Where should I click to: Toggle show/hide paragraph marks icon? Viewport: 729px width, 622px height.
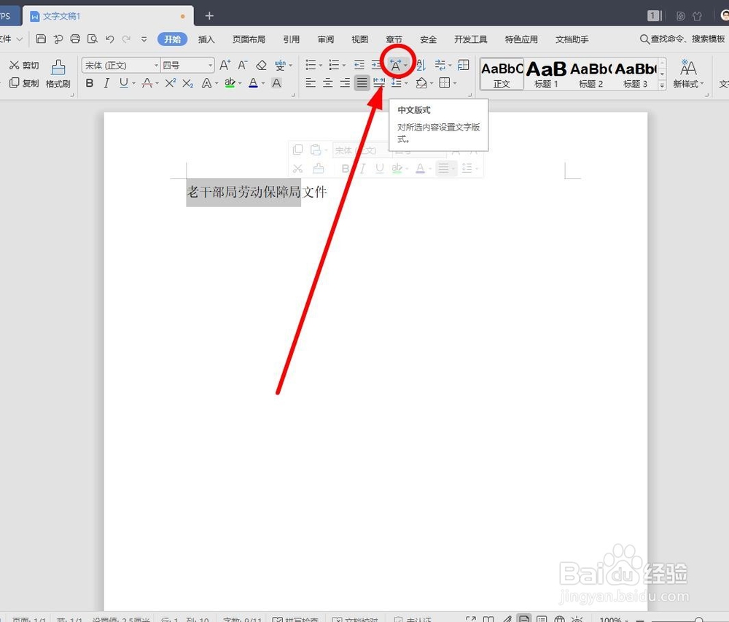pos(440,65)
